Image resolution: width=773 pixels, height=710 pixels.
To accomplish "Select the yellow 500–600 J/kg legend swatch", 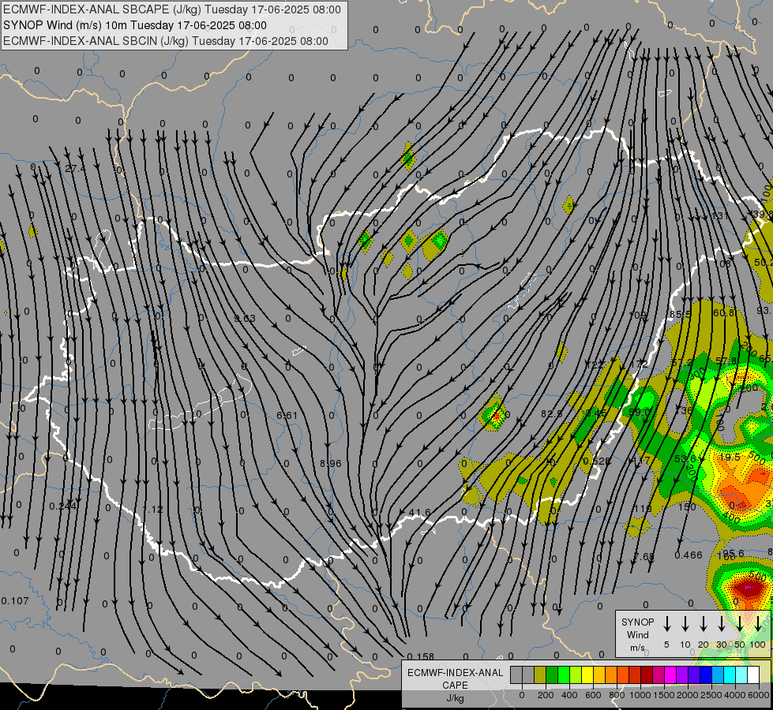I will (x=587, y=674).
